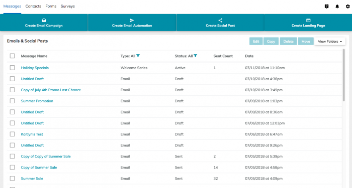This screenshot has width=352, height=188.
Task: Click the message list vertical scrollbar
Action: click(343, 75)
